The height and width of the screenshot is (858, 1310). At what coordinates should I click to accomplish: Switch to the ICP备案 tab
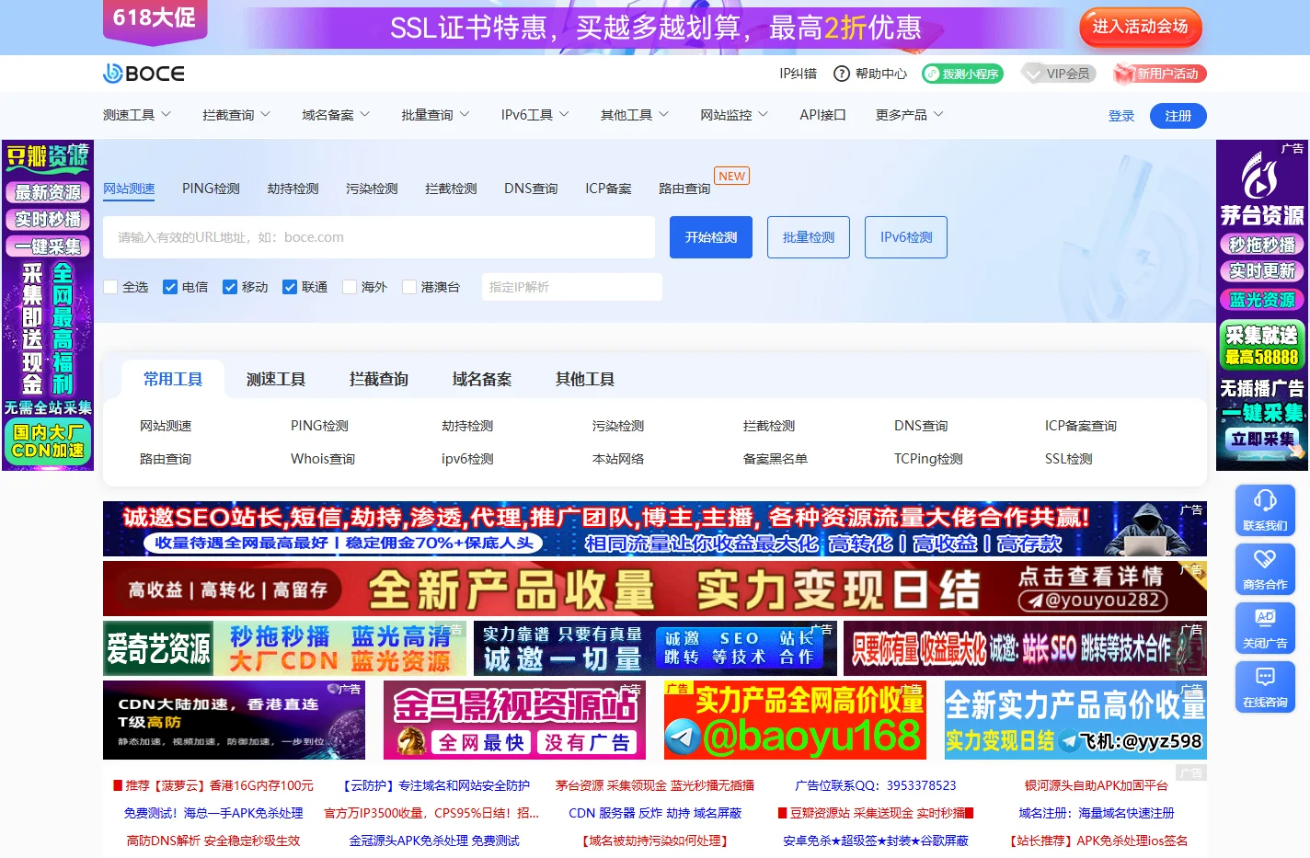coord(608,189)
